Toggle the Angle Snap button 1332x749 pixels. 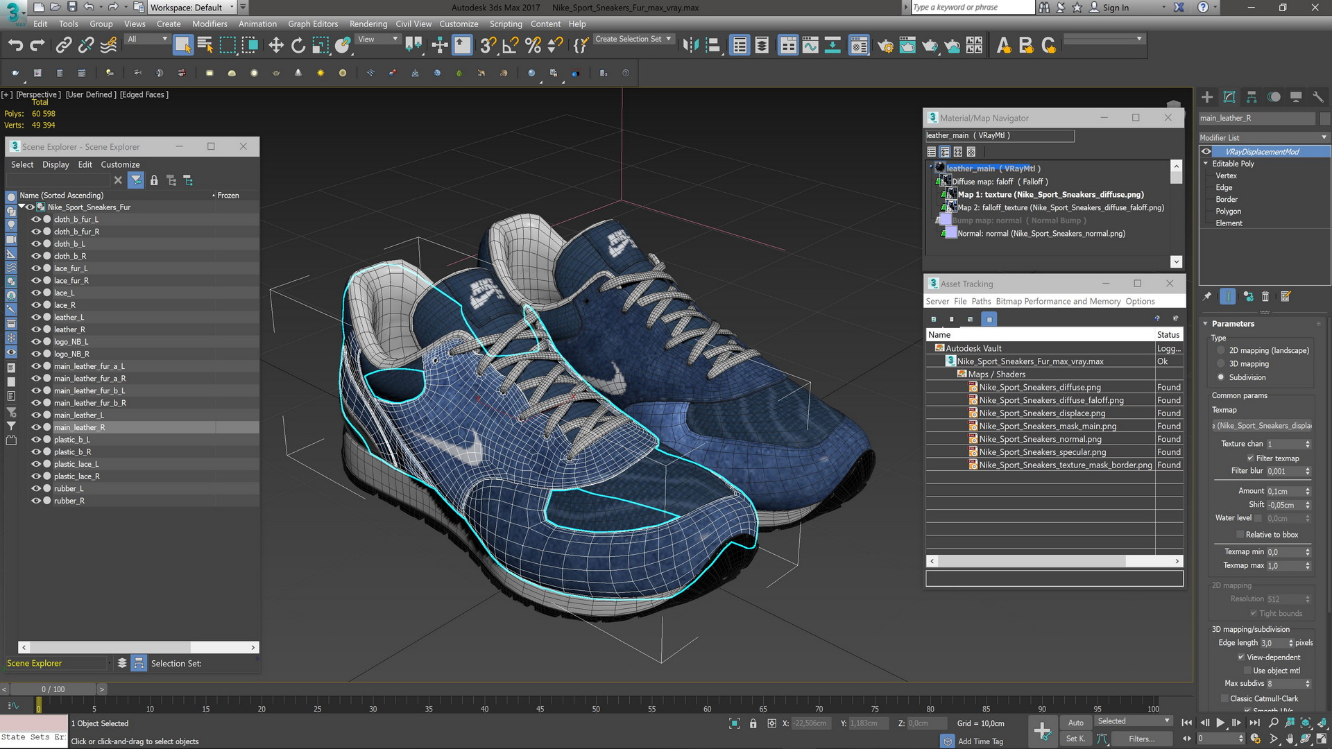510,46
